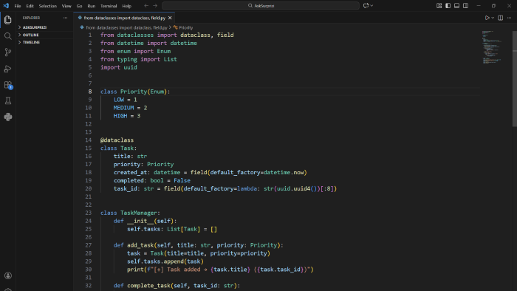The height and width of the screenshot is (291, 517).
Task: Open the Search view in activity bar
Action: click(x=8, y=36)
